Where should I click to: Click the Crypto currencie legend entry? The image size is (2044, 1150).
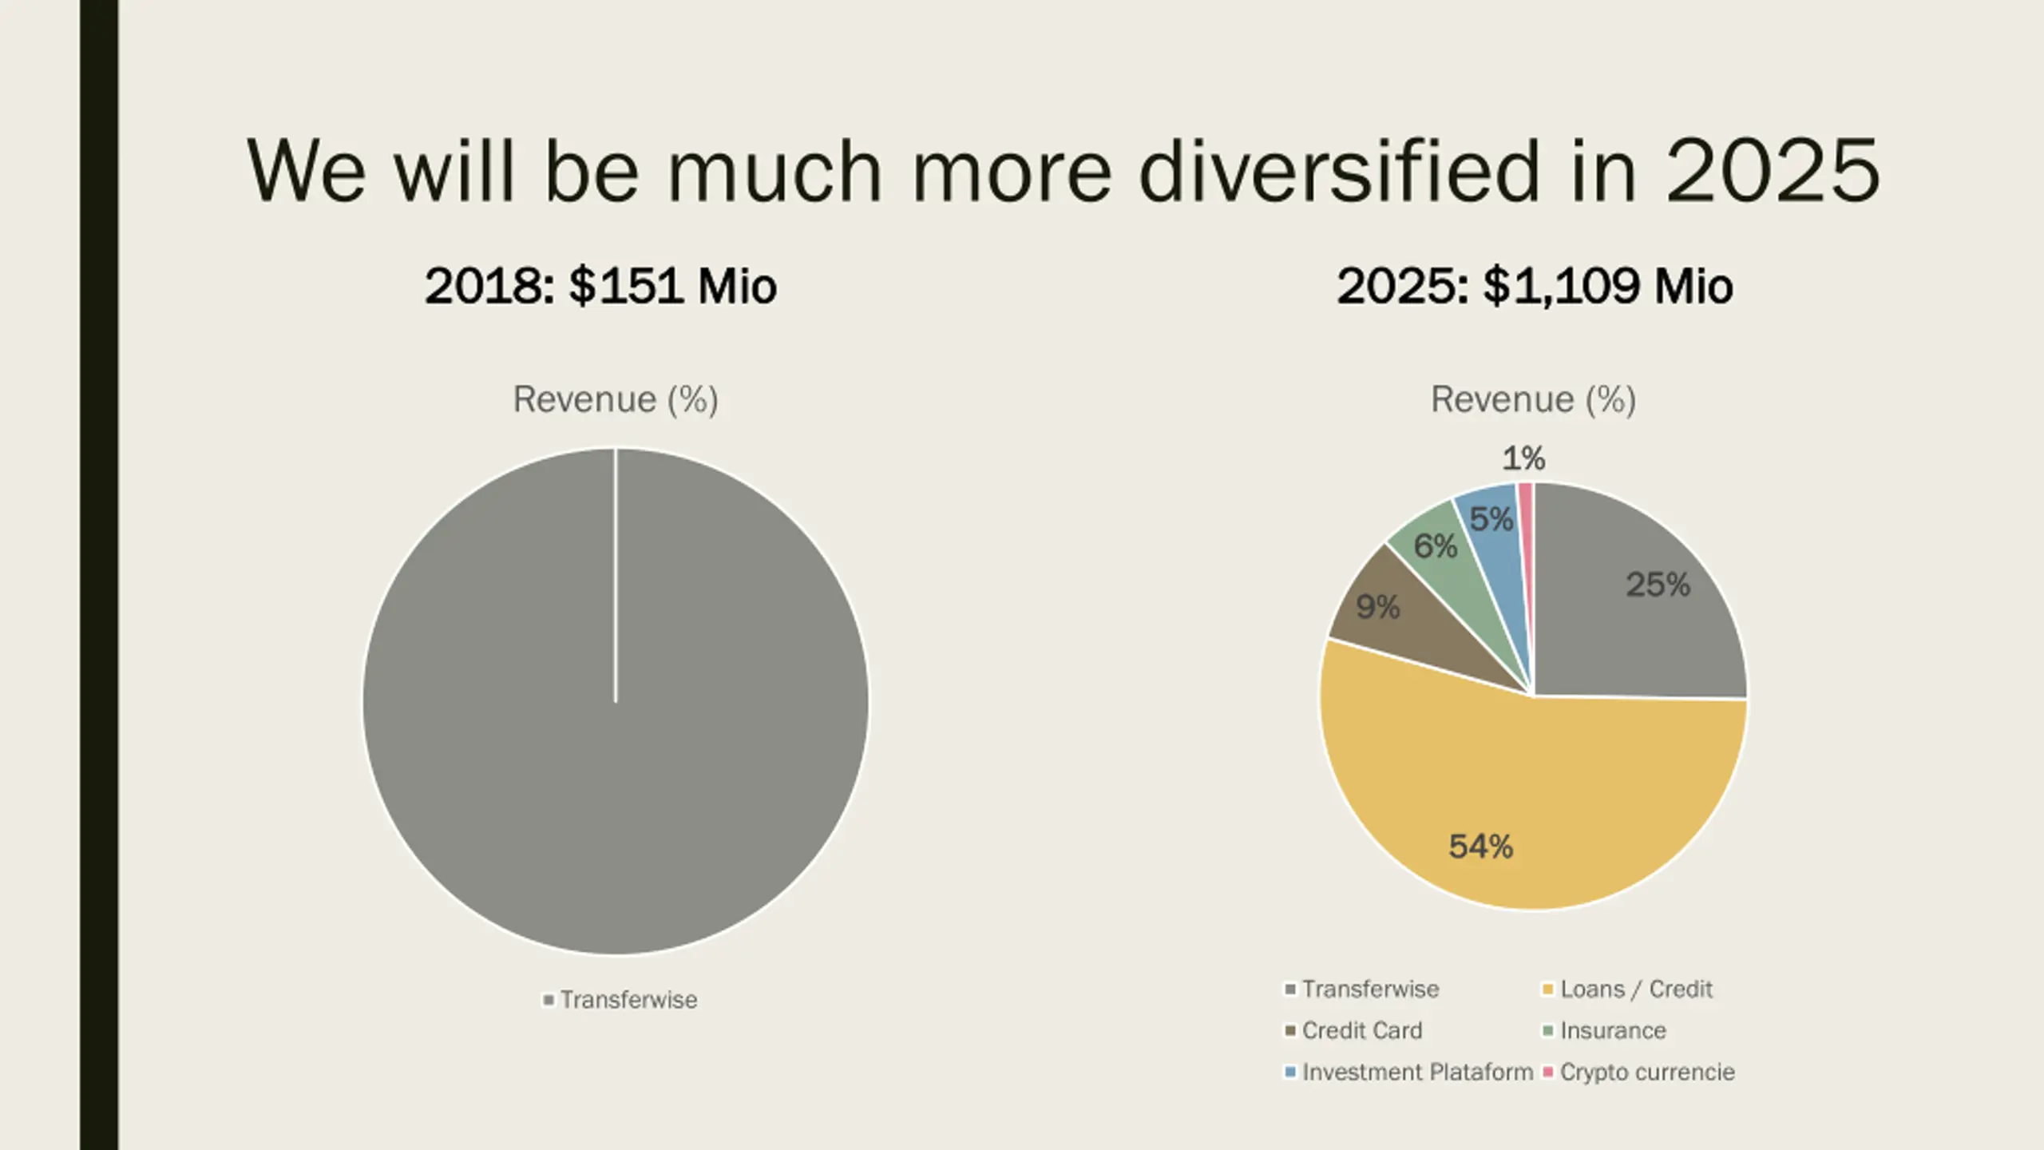[x=1646, y=1073]
